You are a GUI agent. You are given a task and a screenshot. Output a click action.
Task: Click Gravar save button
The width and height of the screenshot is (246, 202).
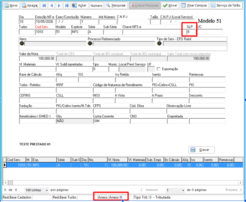coord(202,150)
